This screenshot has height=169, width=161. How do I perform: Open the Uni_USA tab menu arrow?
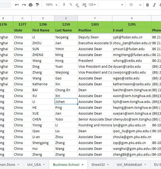click(44, 165)
